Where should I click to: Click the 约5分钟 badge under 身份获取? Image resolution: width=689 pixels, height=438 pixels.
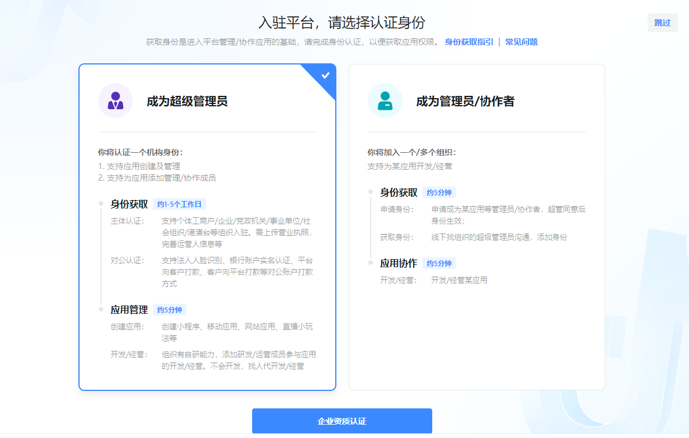(x=439, y=192)
